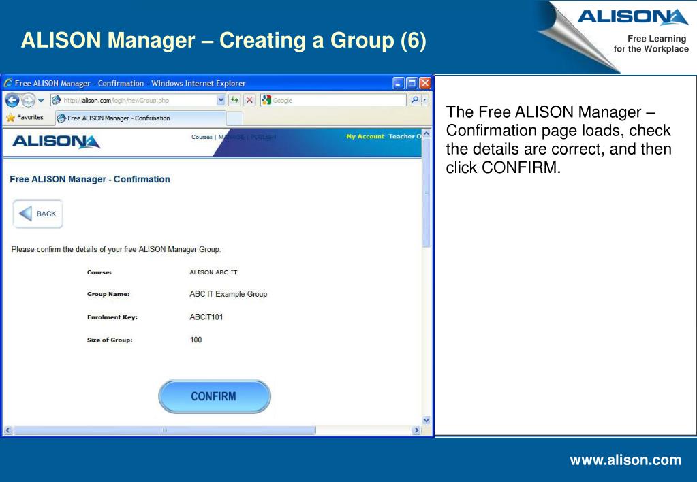Screen dimensions: 697x482
Task: Open the recent pages dropdown arrow
Action: coord(41,100)
